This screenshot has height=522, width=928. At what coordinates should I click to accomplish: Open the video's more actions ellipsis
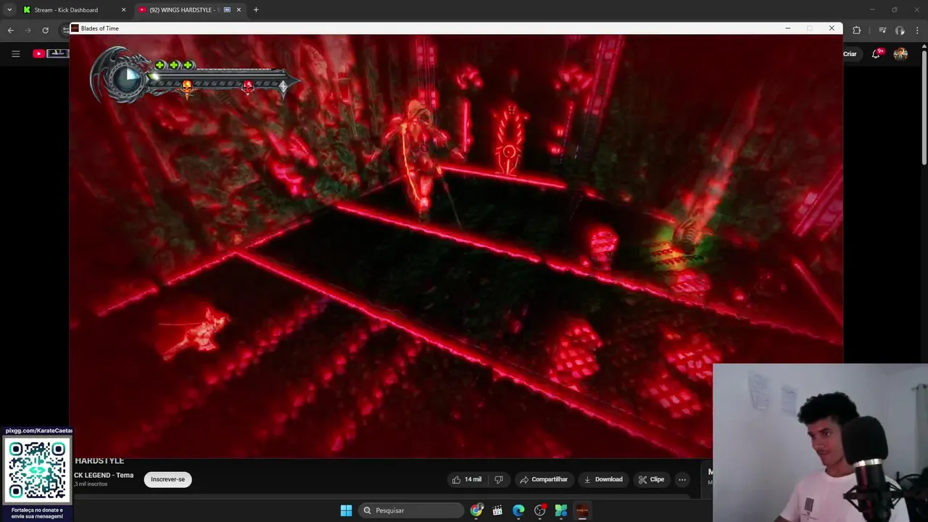(x=682, y=479)
